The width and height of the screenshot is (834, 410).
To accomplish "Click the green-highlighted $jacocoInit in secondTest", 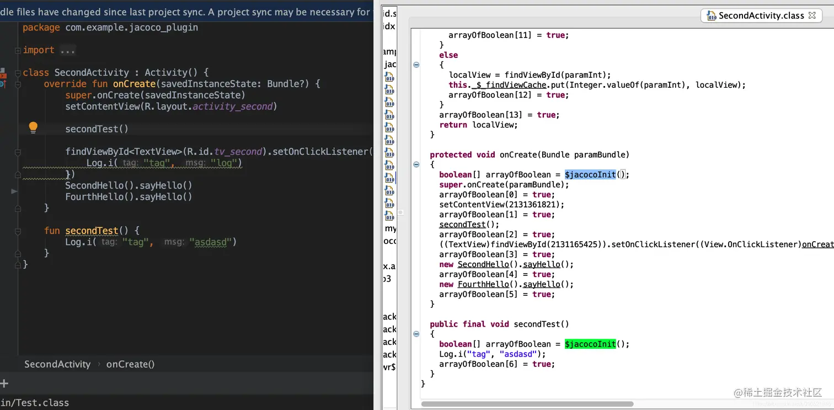I will click(x=590, y=344).
